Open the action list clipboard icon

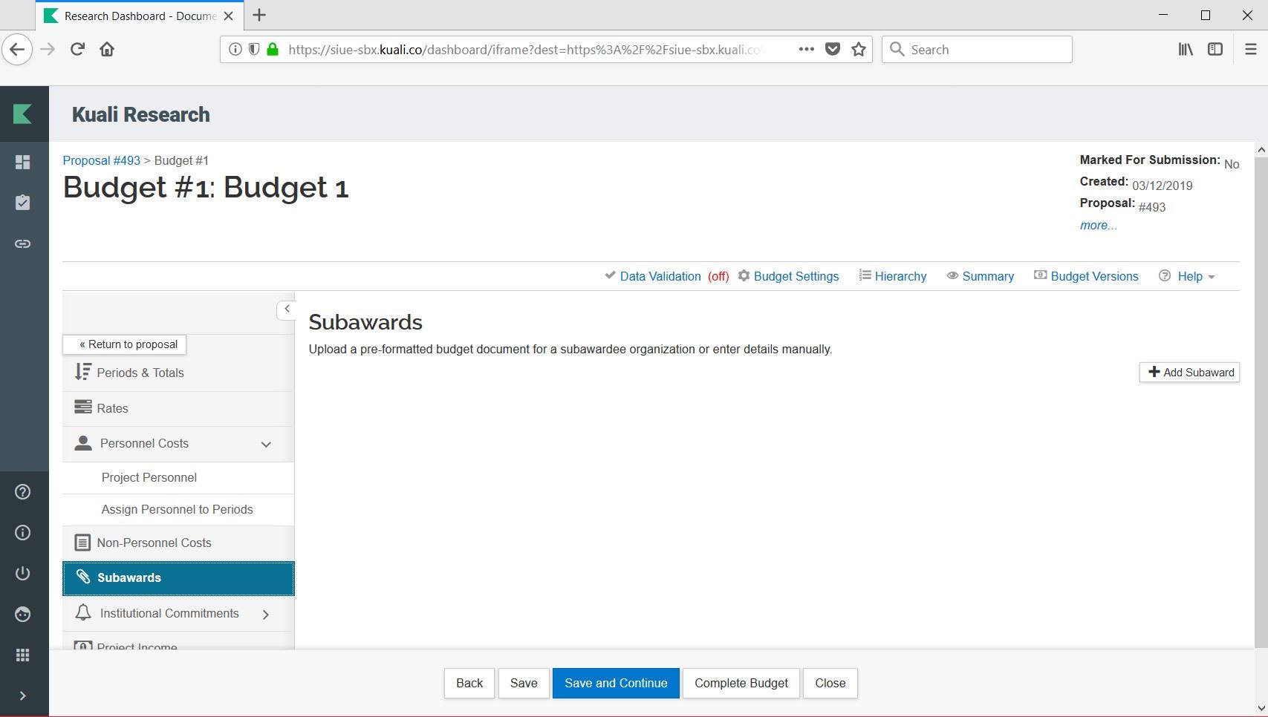coord(23,203)
